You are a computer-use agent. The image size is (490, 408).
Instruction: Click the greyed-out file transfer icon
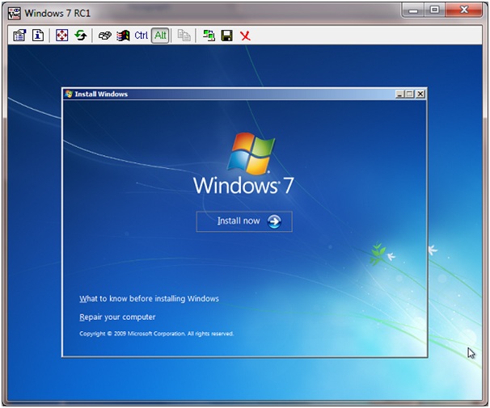pyautogui.click(x=184, y=36)
